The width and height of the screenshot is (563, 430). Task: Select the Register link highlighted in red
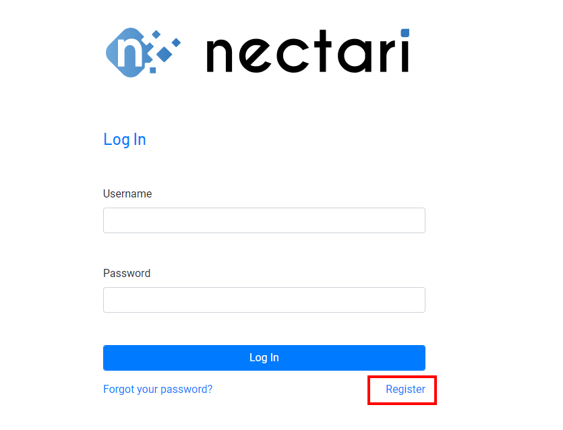tap(405, 389)
